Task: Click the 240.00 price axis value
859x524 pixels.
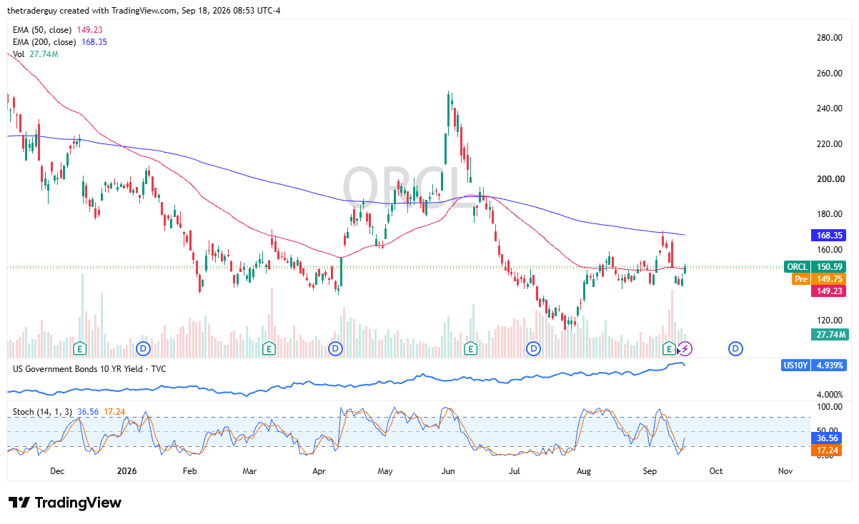Action: click(830, 109)
